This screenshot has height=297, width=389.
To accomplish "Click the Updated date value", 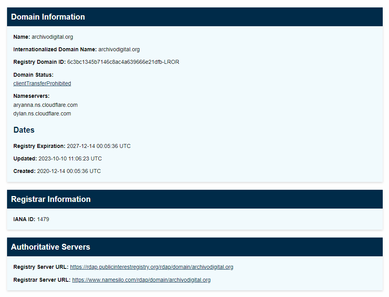I will coord(70,158).
